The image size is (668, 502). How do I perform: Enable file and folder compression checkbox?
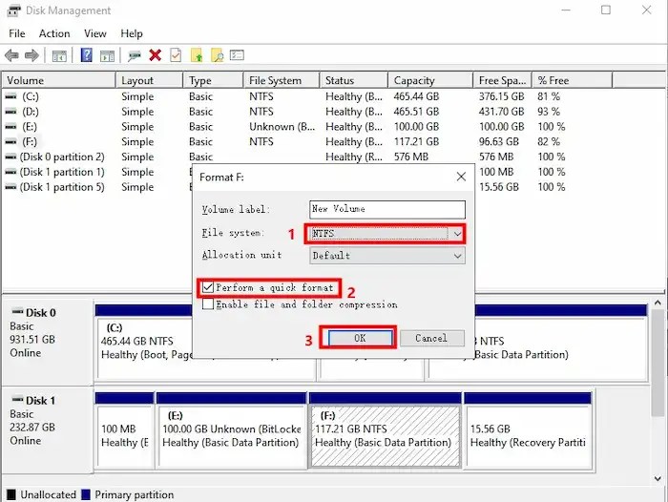pos(208,303)
